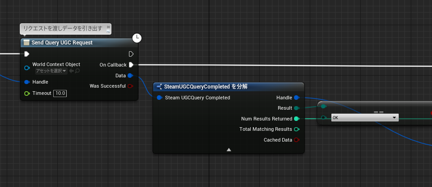Click the World Context Object input pin

[x=27, y=68]
